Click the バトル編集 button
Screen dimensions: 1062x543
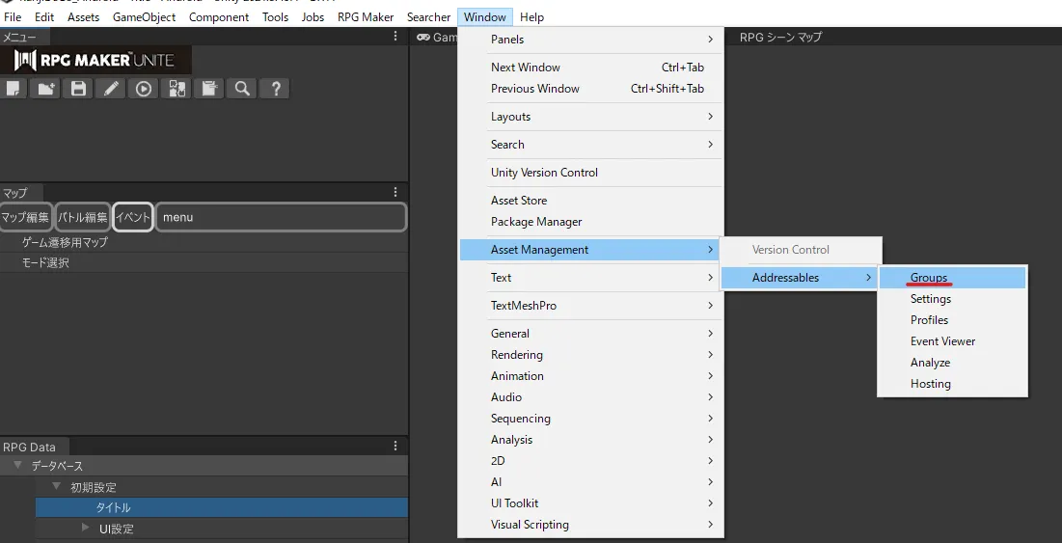(x=83, y=217)
